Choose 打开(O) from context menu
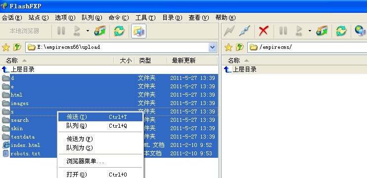Viewport: 367px width, 178px height. [100, 175]
